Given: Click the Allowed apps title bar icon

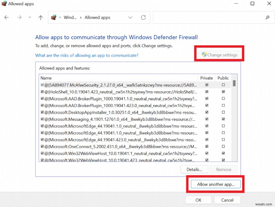Looking at the screenshot, I should tap(4, 3).
